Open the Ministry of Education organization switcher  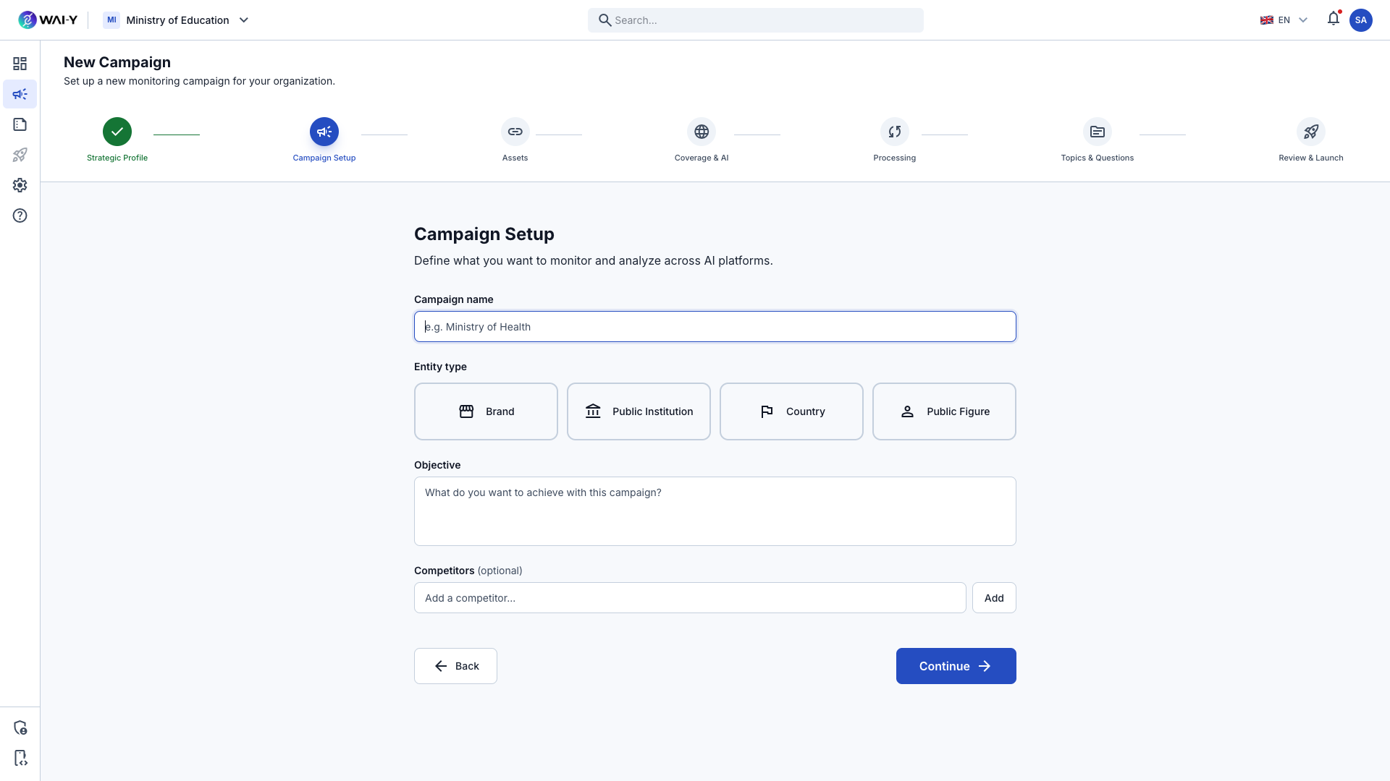pyautogui.click(x=176, y=20)
